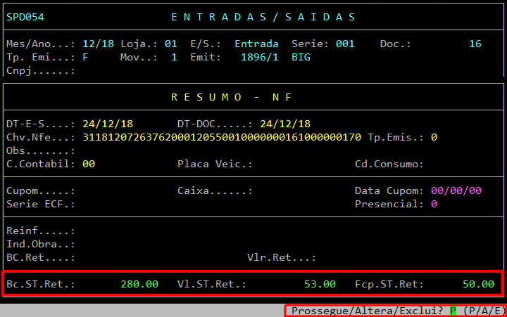The image size is (507, 317).
Task: Select the Fcp.ST.Ret value 50.00
Action: (x=478, y=284)
